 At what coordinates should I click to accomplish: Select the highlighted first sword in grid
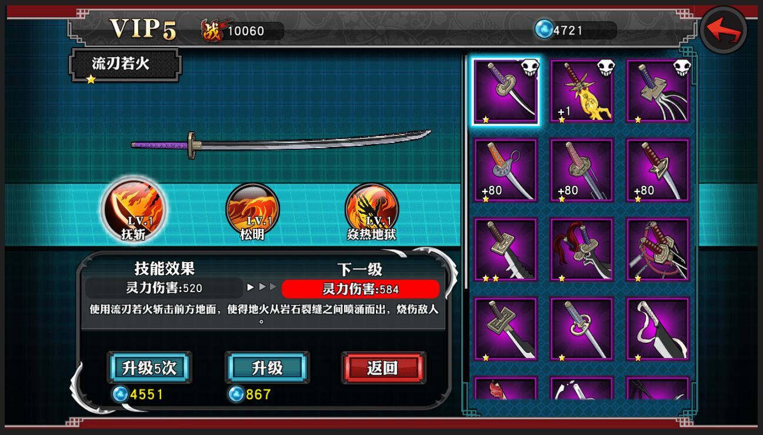[x=505, y=92]
